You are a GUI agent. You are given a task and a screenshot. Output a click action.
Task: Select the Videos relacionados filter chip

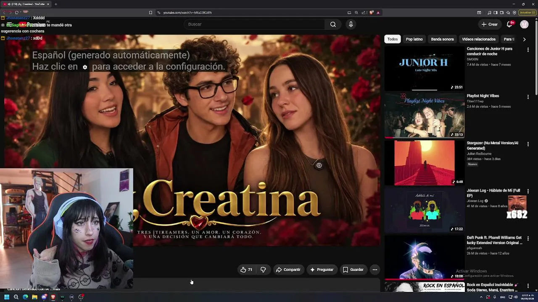pos(479,39)
